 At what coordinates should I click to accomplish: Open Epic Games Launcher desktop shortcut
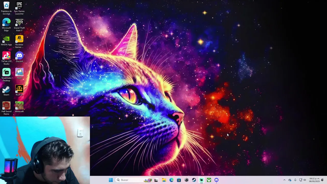pos(19,8)
